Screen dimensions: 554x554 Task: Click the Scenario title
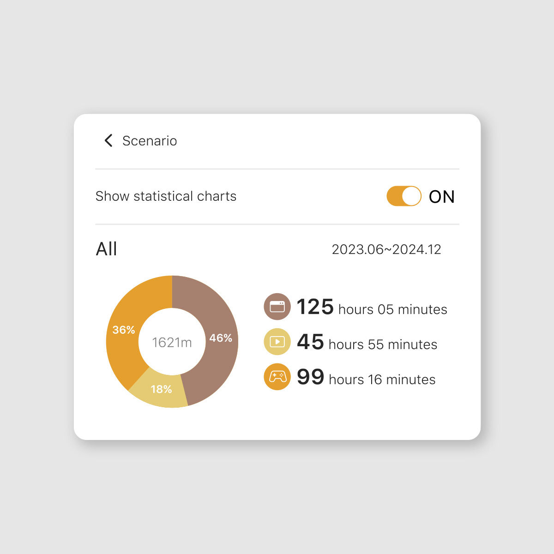(x=149, y=140)
